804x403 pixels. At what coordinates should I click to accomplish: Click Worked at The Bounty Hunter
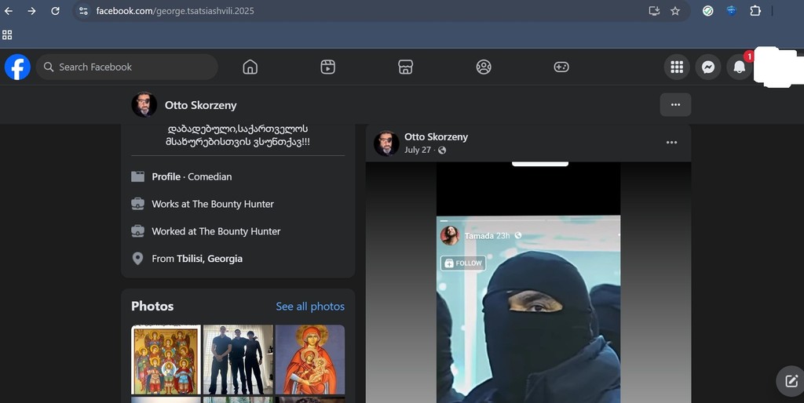point(216,231)
